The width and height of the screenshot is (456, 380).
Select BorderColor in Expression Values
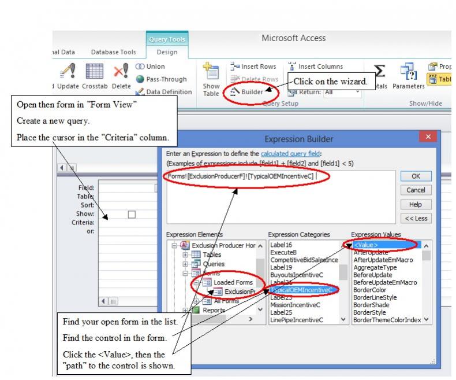pos(369,290)
